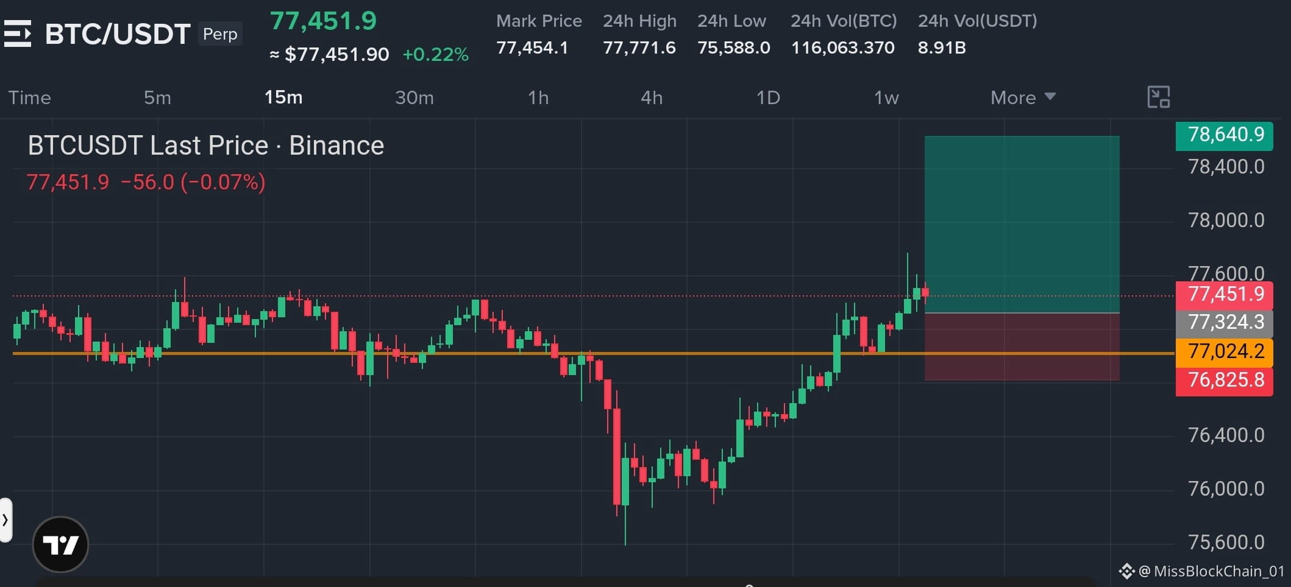Click the red −56.0 (−0.07%) legend value
Screen dimensions: 1291x587
193,182
